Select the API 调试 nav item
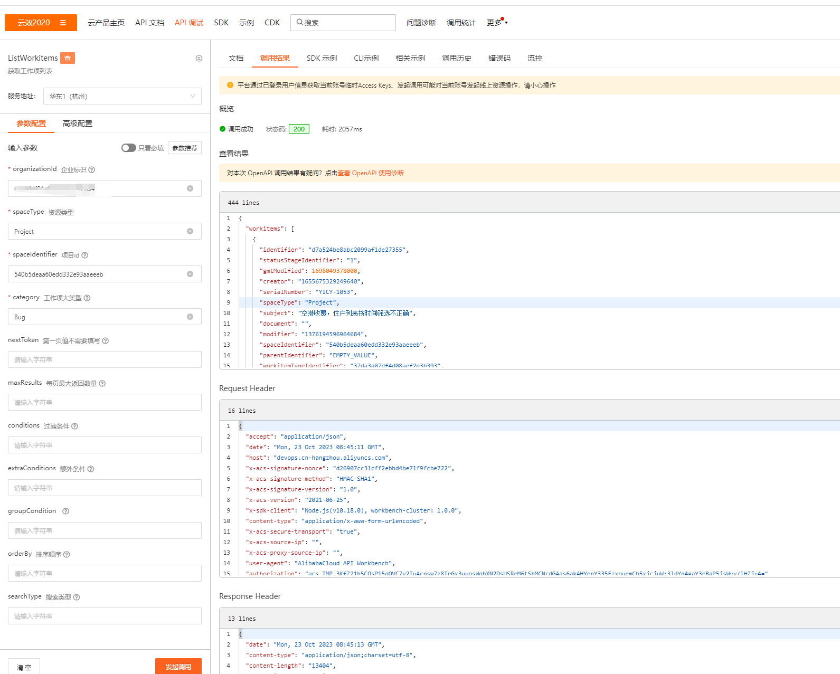Image resolution: width=840 pixels, height=674 pixels. (x=189, y=23)
